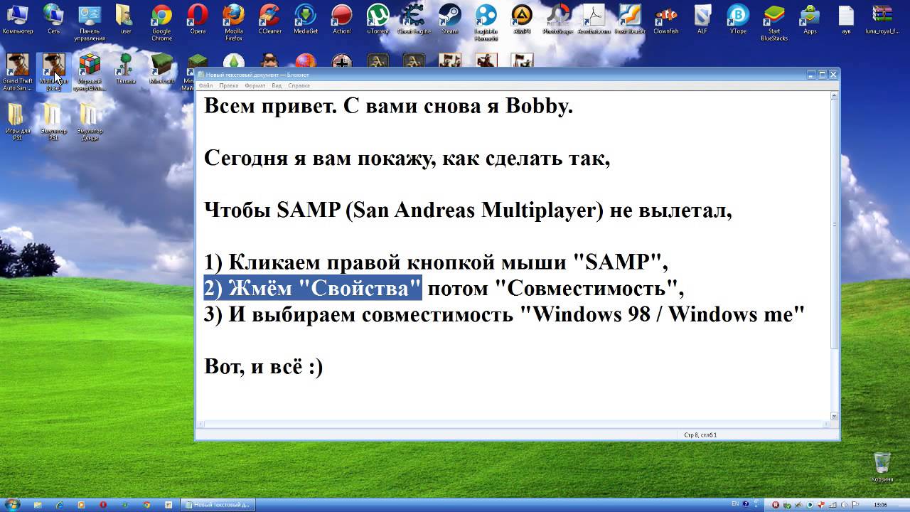Screen dimensions: 910x512
Task: Open the Корзина recycle bin
Action: coord(882,466)
